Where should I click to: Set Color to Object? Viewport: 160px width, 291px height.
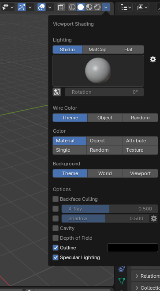tap(105, 141)
